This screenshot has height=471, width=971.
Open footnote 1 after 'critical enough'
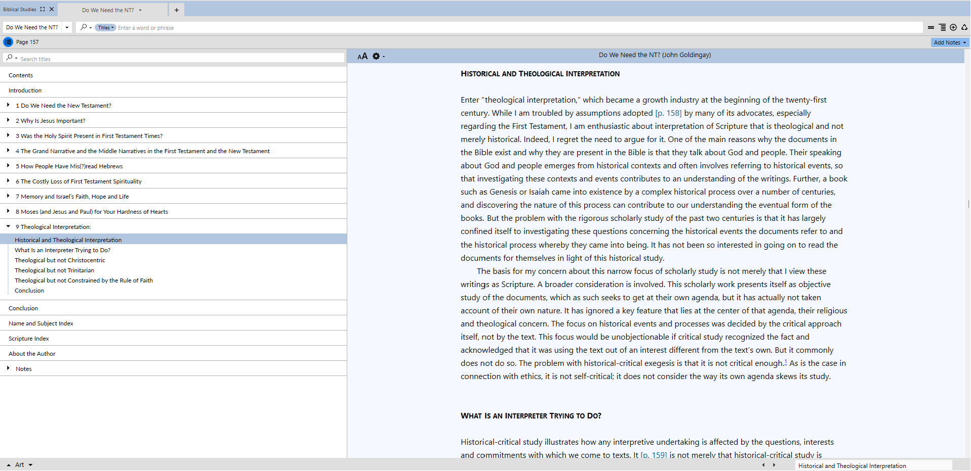[786, 361]
